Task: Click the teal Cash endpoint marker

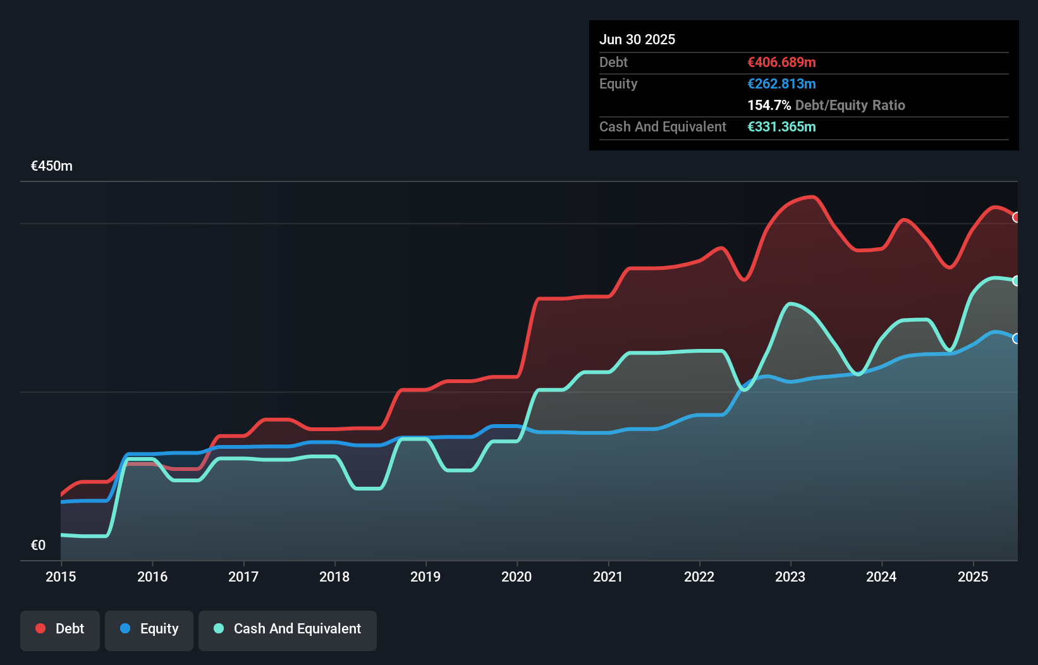Action: 1017,281
